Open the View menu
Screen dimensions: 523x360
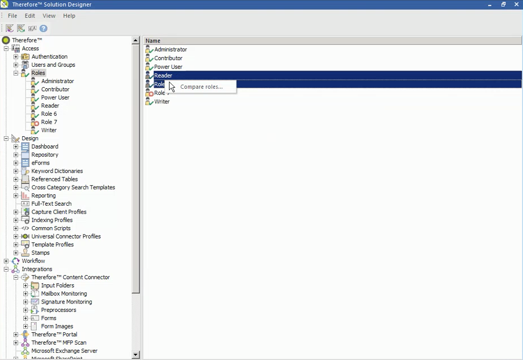pyautogui.click(x=49, y=15)
